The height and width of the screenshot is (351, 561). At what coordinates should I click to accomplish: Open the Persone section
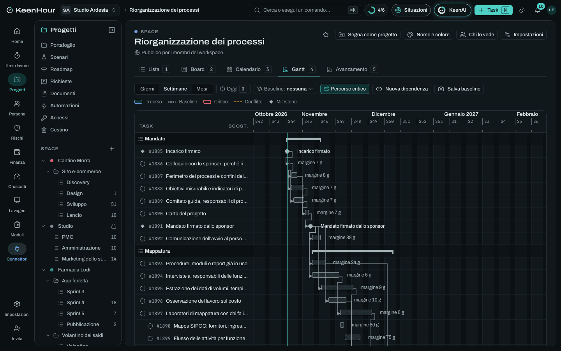17,108
